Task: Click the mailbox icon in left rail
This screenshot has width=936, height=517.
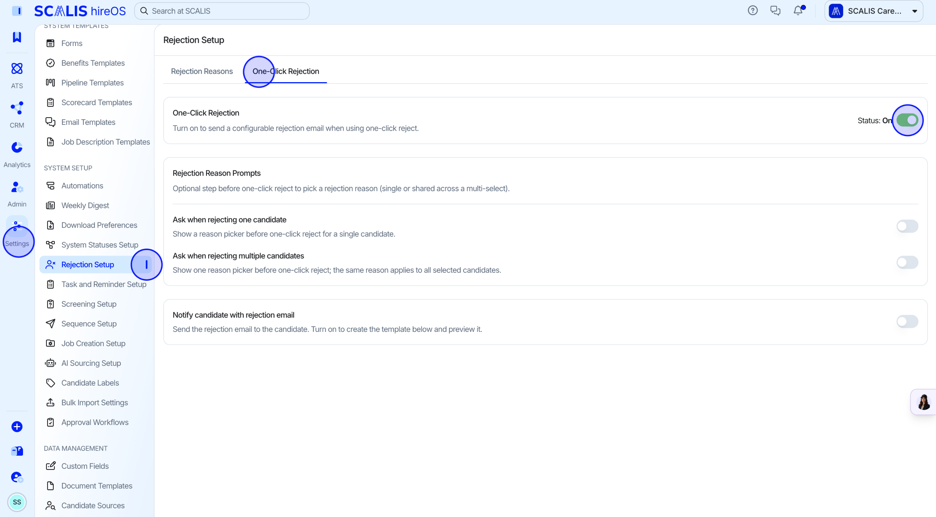Action: 17,451
